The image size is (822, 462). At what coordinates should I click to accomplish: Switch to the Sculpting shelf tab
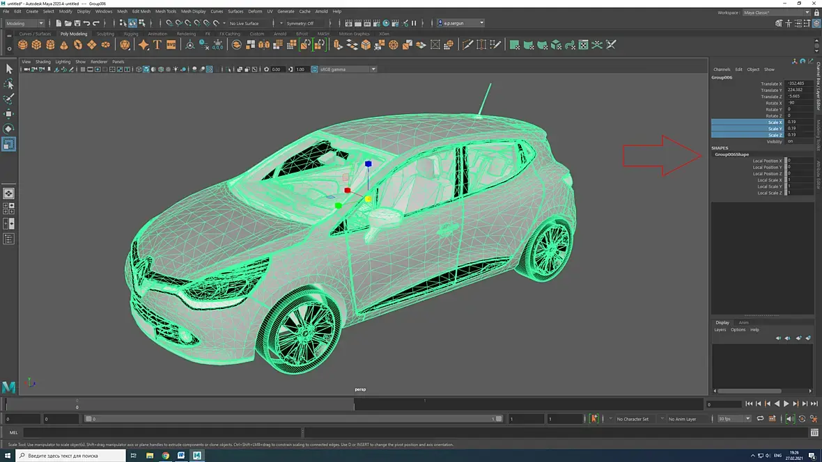coord(105,33)
